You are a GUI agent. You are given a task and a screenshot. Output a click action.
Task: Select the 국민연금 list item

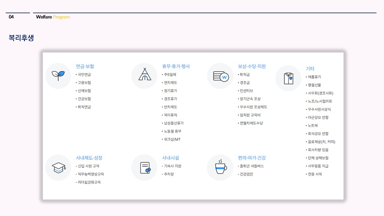click(x=84, y=75)
